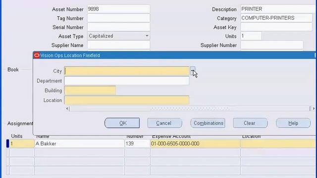The width and height of the screenshot is (317, 178).
Task: Open Help in the flexfield dialog
Action: point(293,123)
